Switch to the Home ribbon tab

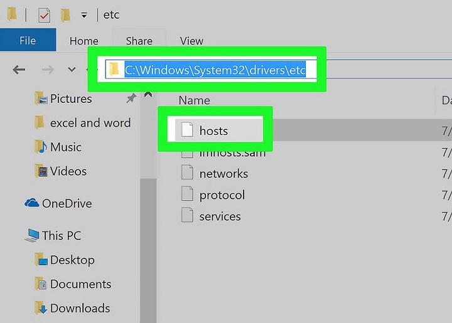tap(84, 41)
